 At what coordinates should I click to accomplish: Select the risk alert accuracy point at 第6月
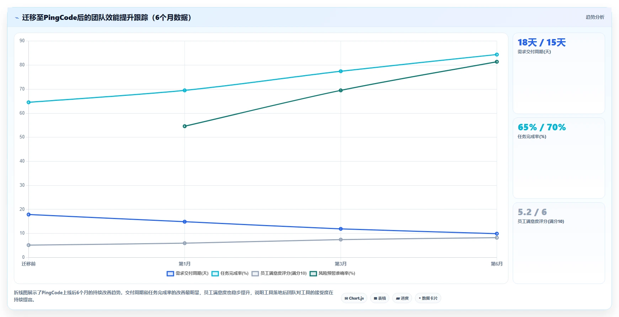497,62
